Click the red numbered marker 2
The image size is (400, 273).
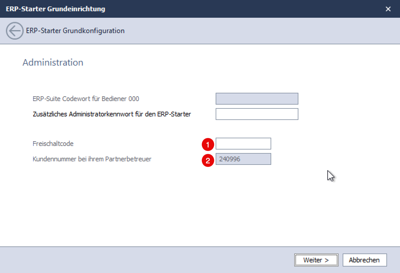[x=208, y=160]
